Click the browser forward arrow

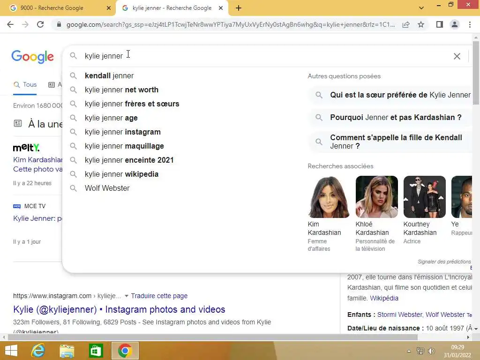click(x=25, y=24)
